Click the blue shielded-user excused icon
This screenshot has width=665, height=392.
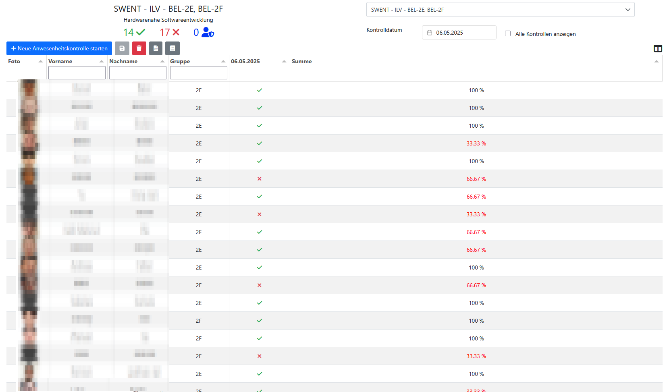208,32
